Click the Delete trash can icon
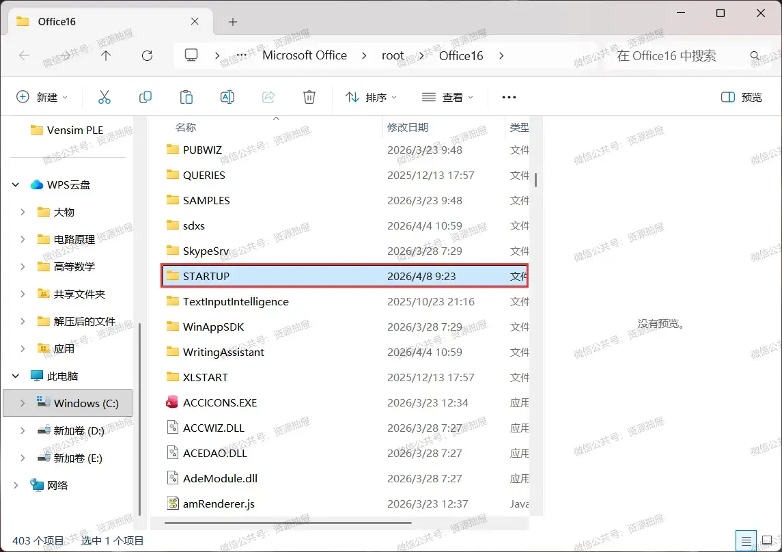The height and width of the screenshot is (552, 782). 309,97
